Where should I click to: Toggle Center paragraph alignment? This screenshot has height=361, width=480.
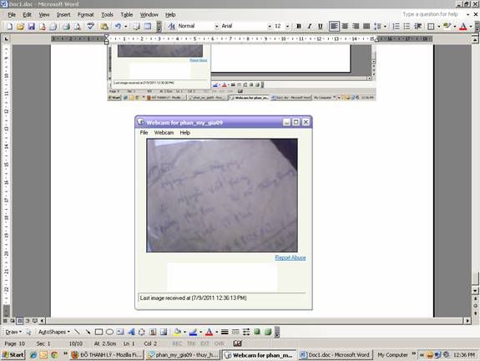point(345,27)
